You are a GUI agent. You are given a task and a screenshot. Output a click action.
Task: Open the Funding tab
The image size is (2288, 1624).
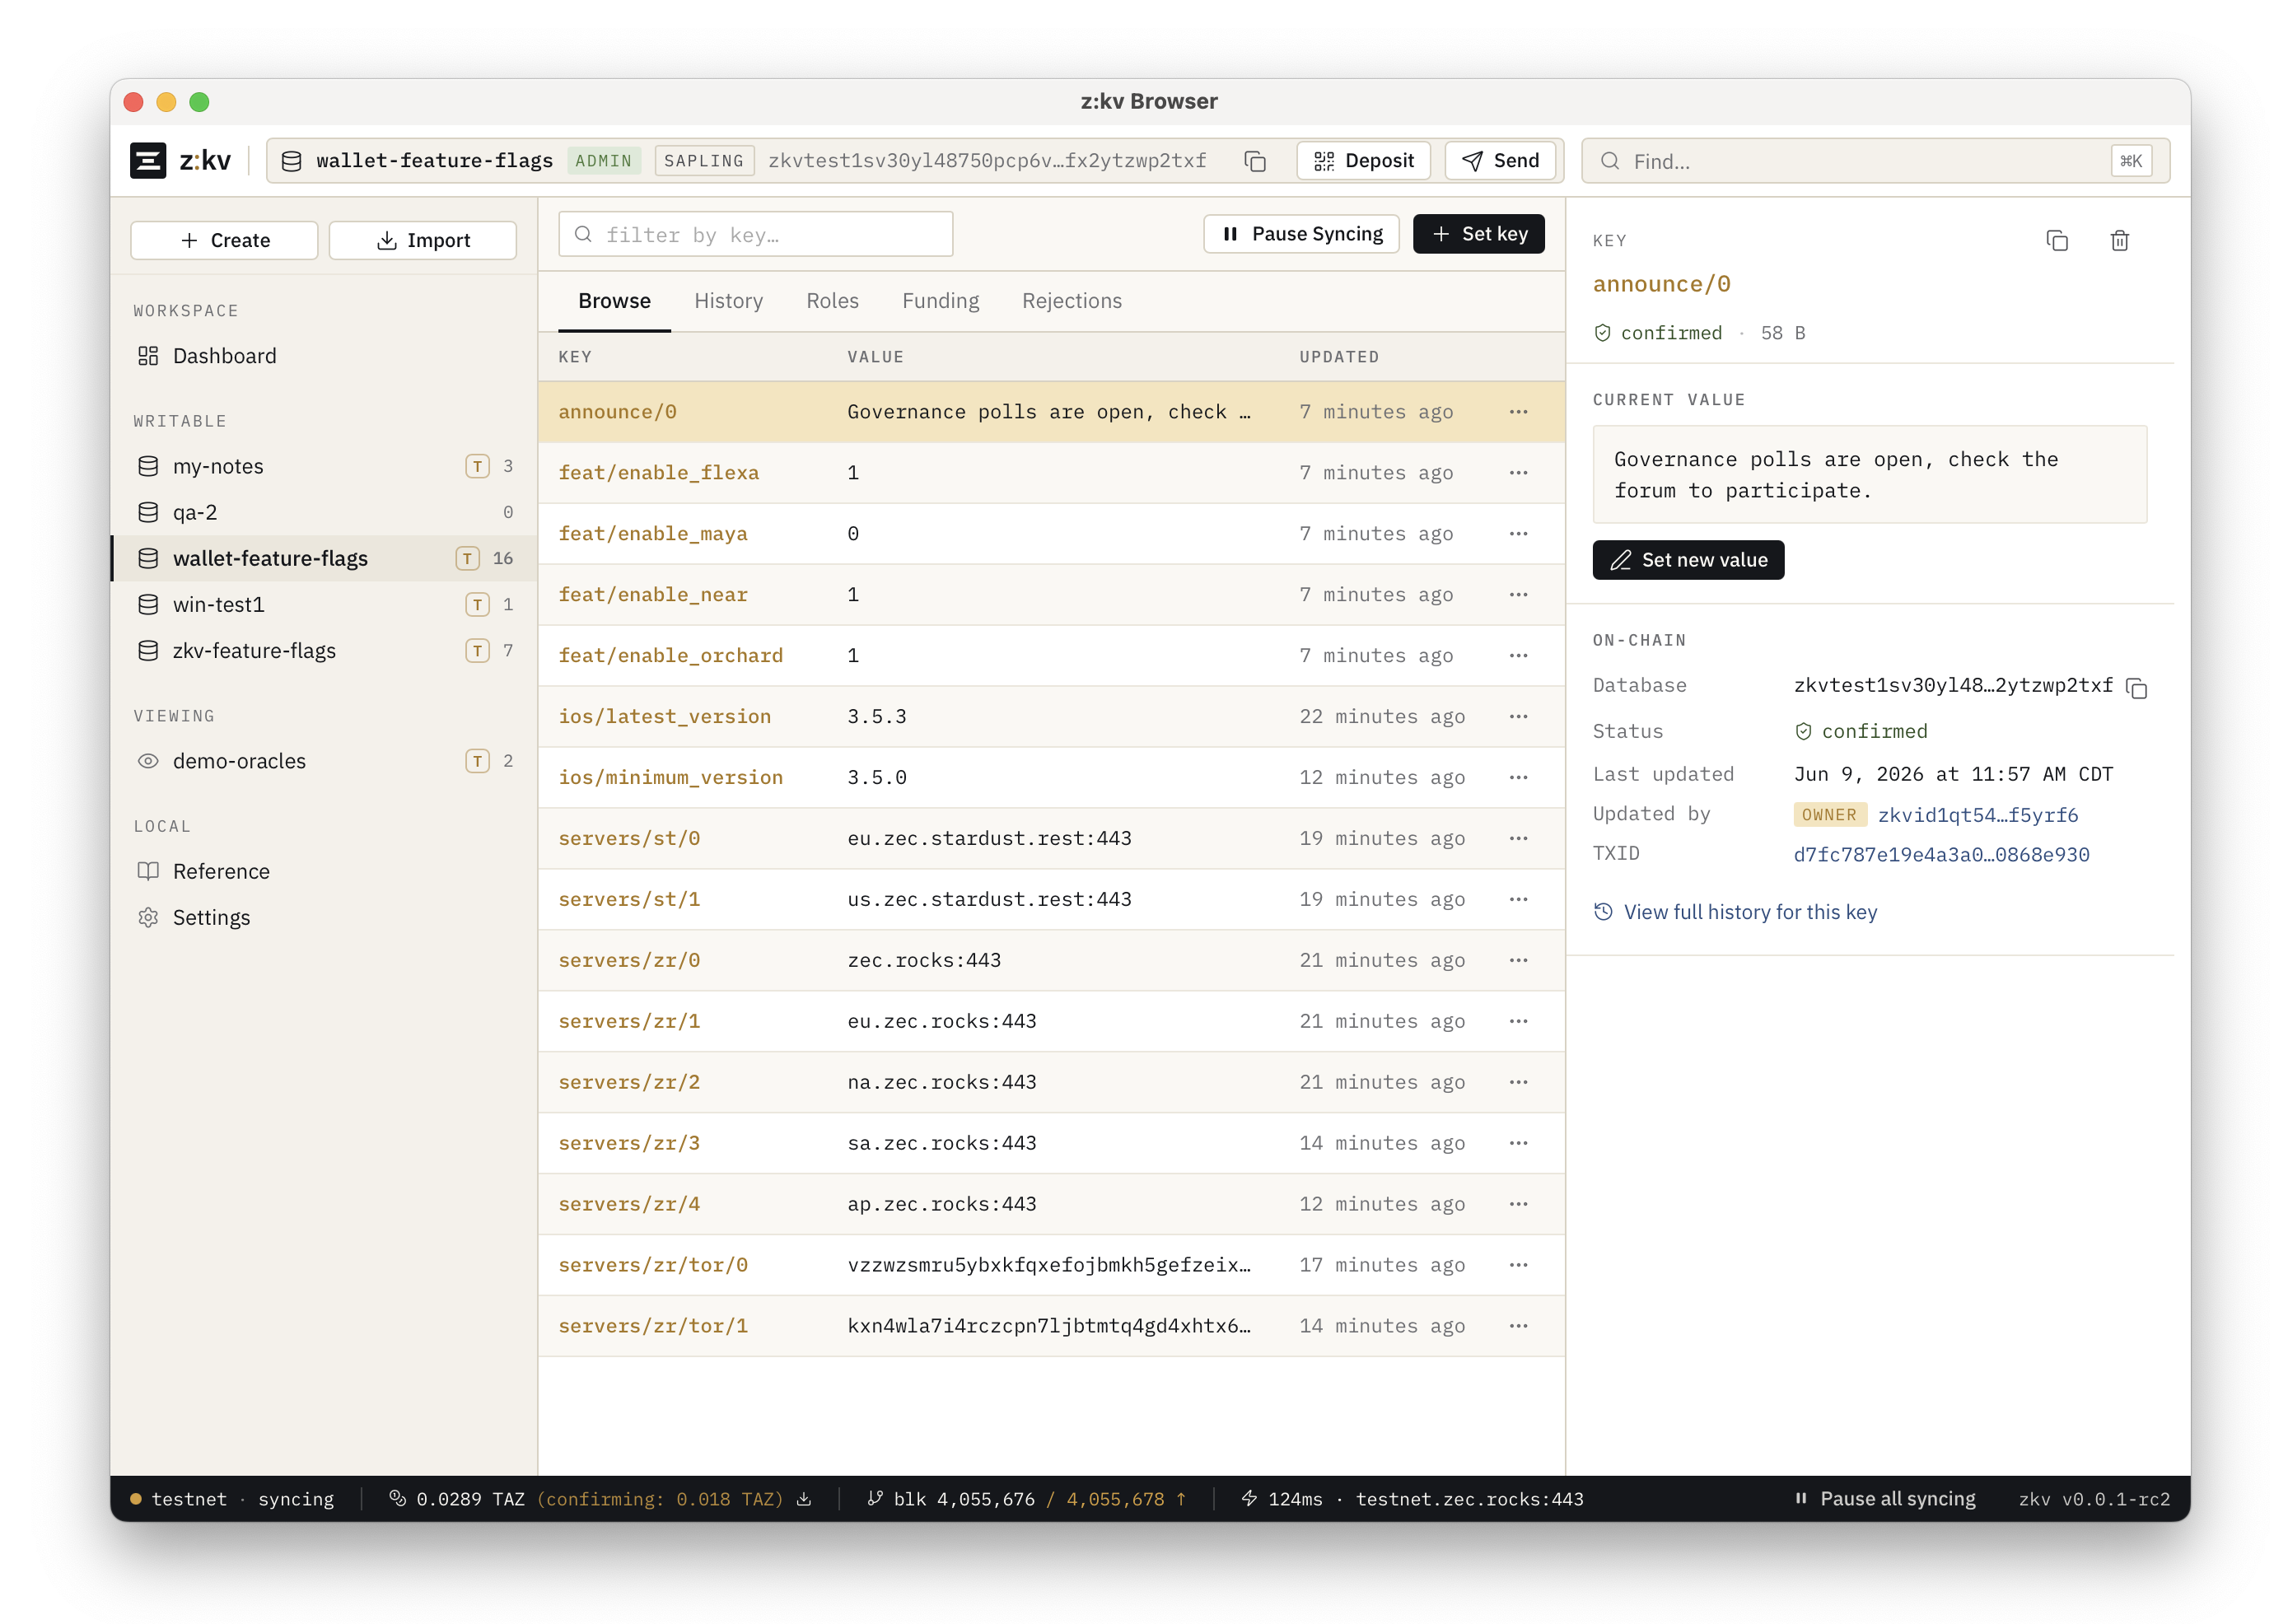[x=940, y=301]
